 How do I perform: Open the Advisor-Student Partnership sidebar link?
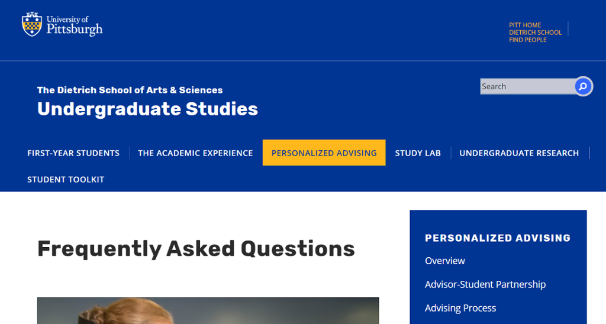485,284
